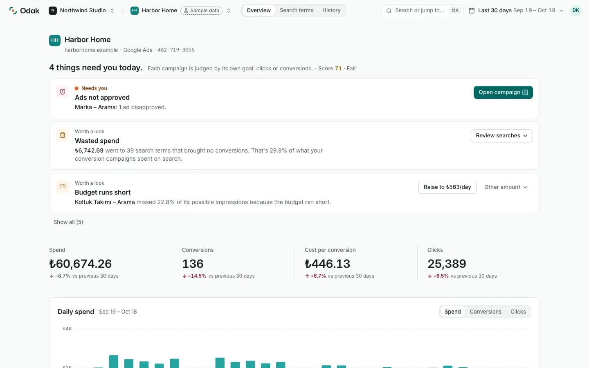Switch to the History tab

click(331, 11)
